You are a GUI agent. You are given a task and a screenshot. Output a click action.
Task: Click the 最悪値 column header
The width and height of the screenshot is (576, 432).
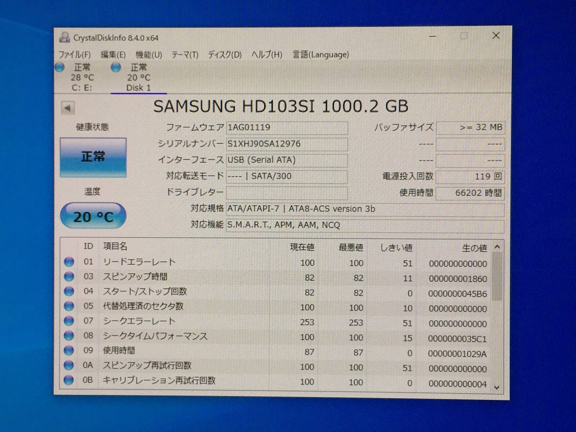(351, 247)
